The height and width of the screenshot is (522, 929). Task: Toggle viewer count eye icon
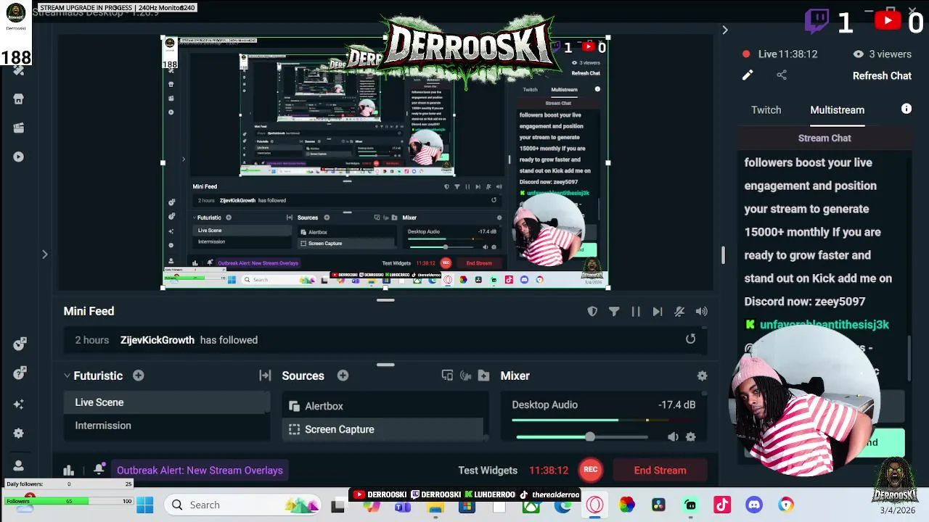click(859, 54)
